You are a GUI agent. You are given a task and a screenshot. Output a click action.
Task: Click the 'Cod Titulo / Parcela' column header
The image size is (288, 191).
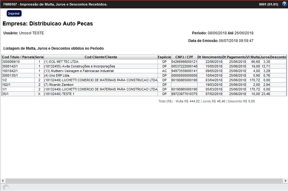18,57
